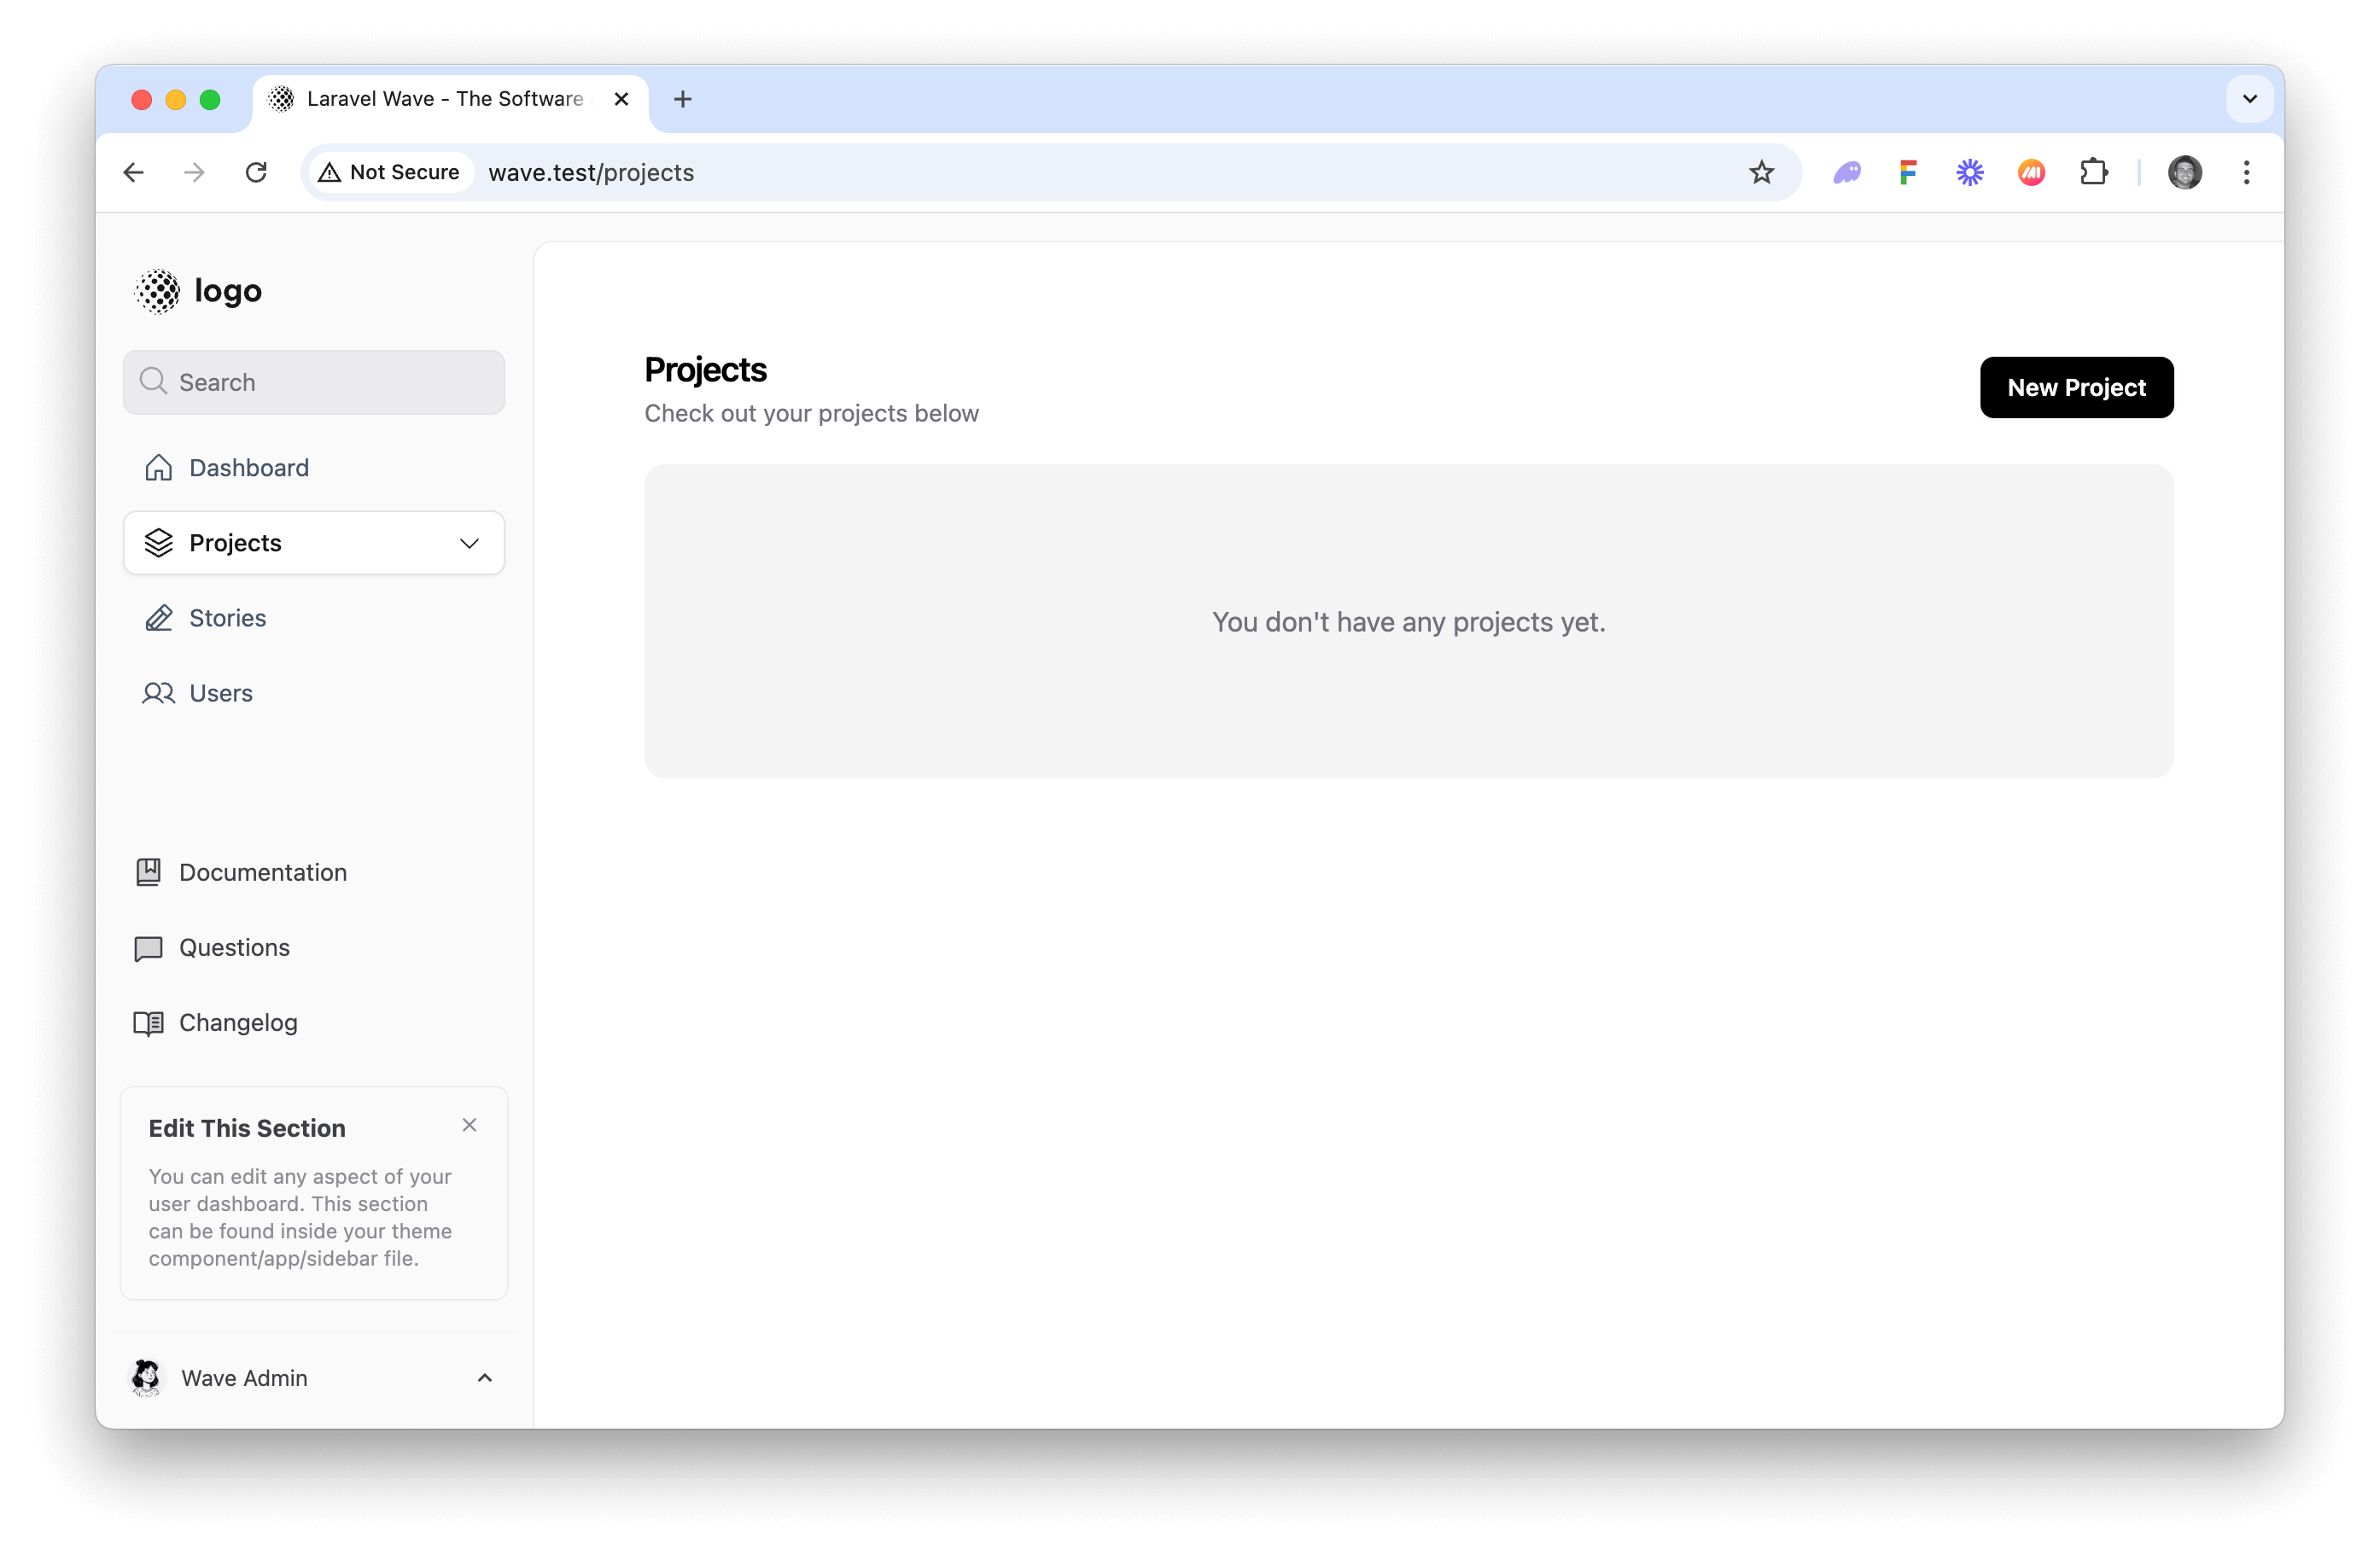Click the Projects stack icon
The image size is (2380, 1555).
point(160,543)
